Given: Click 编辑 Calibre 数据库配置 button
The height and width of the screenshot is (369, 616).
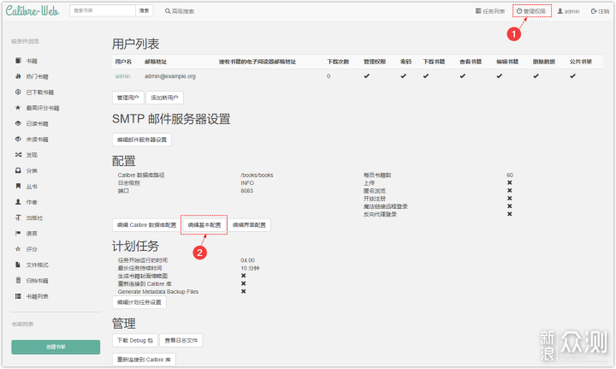Looking at the screenshot, I should click(146, 225).
